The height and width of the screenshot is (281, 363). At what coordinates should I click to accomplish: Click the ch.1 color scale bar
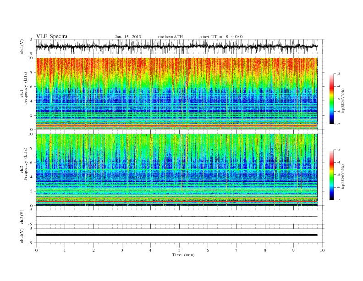tap(331, 99)
